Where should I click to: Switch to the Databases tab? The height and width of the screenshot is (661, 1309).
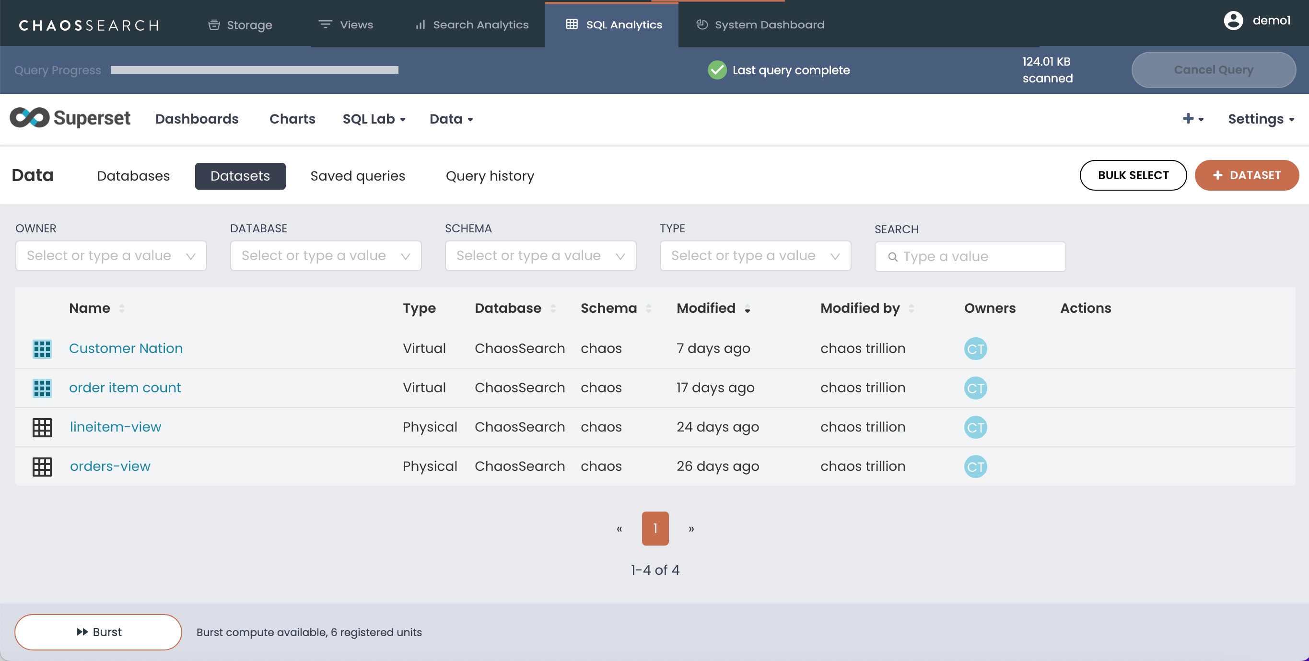coord(133,176)
